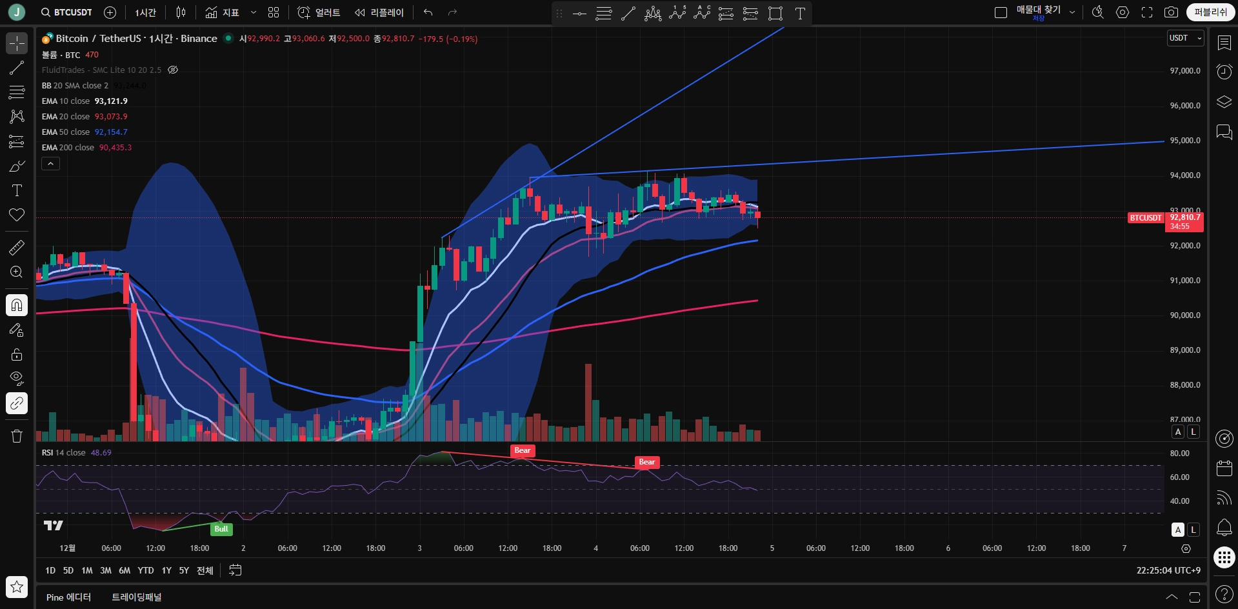Image resolution: width=1238 pixels, height=609 pixels.
Task: Start 리플레이 bar replay
Action: point(379,12)
